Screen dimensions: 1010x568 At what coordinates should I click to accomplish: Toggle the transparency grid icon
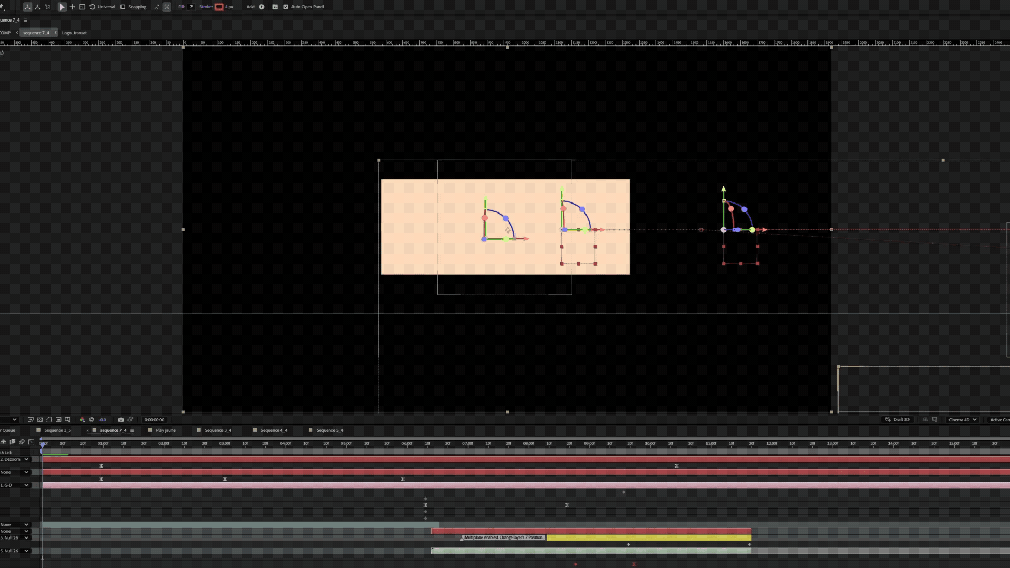[x=40, y=420]
